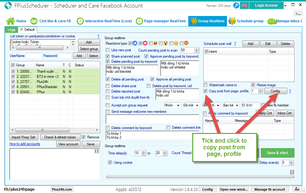Image resolution: width=306 pixels, height=193 pixels.
Task: Tick Accept join group request
Action: click(107, 105)
